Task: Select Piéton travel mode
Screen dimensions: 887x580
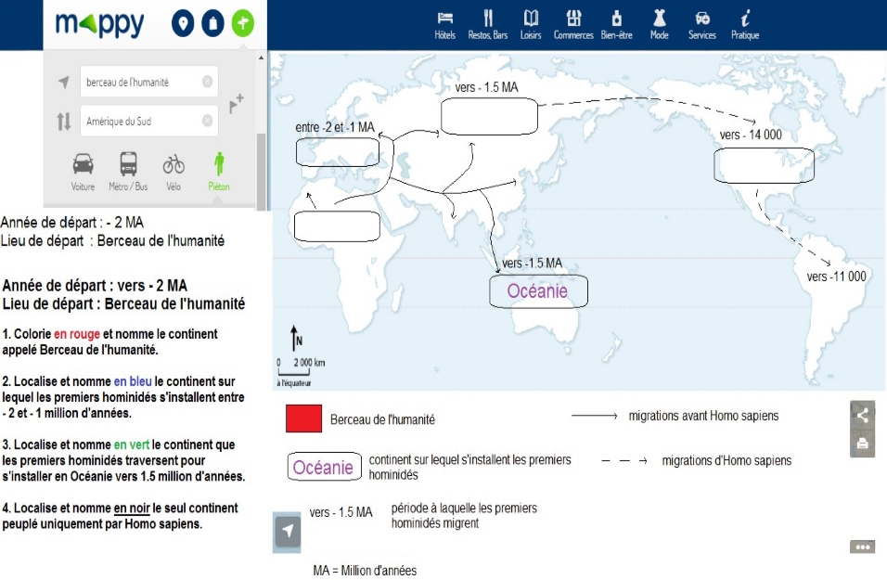Action: (x=219, y=172)
